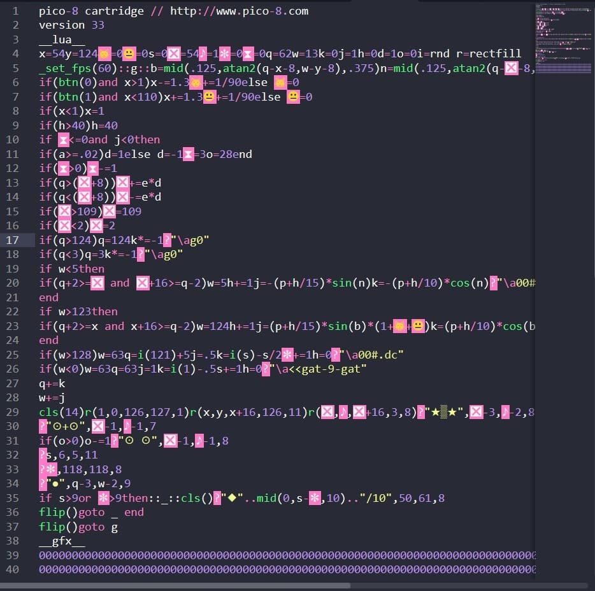Click 'if(btn(0)and' on line 6
Screen dimensions: 595x591
(78, 82)
